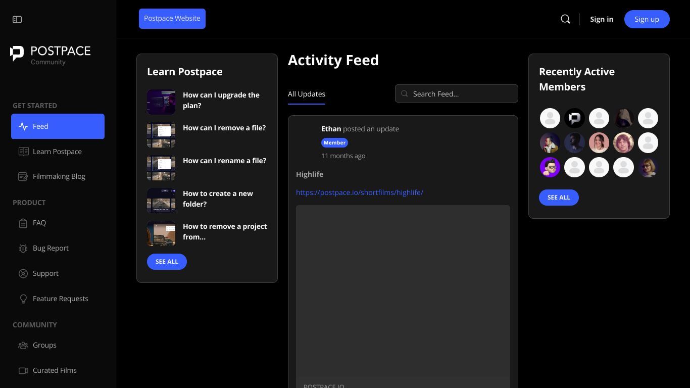The width and height of the screenshot is (690, 388).
Task: Click the Search Feed input field
Action: [457, 93]
